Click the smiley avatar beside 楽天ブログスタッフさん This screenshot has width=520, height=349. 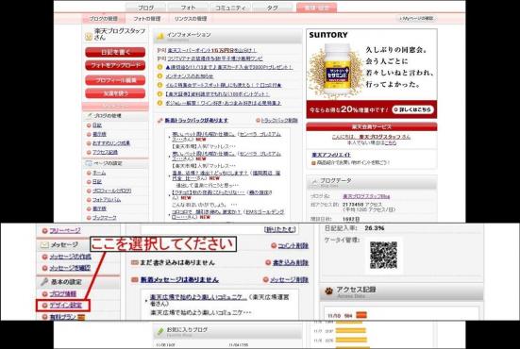[x=89, y=37]
